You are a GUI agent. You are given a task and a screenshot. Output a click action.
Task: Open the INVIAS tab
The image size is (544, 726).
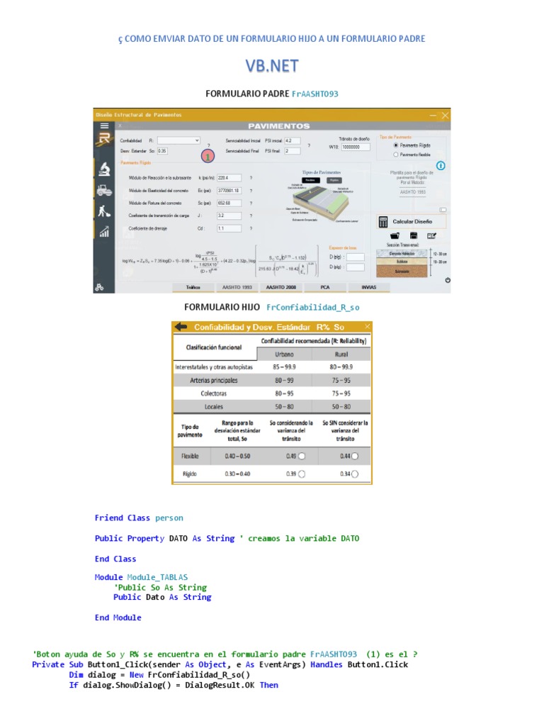point(368,288)
